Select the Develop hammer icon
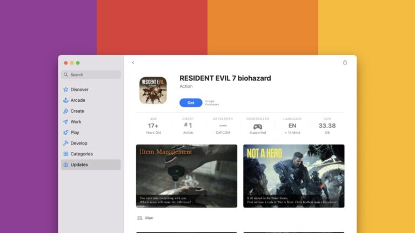This screenshot has height=233, width=415. pyautogui.click(x=65, y=143)
